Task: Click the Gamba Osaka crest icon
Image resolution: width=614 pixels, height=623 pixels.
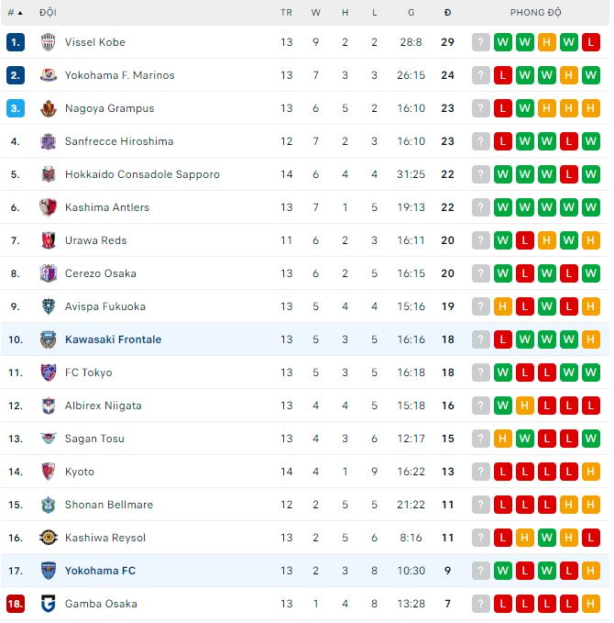Action: tap(49, 604)
